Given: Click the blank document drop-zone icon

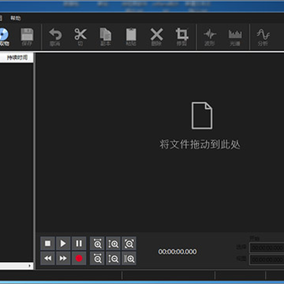Looking at the screenshot, I should click(202, 115).
